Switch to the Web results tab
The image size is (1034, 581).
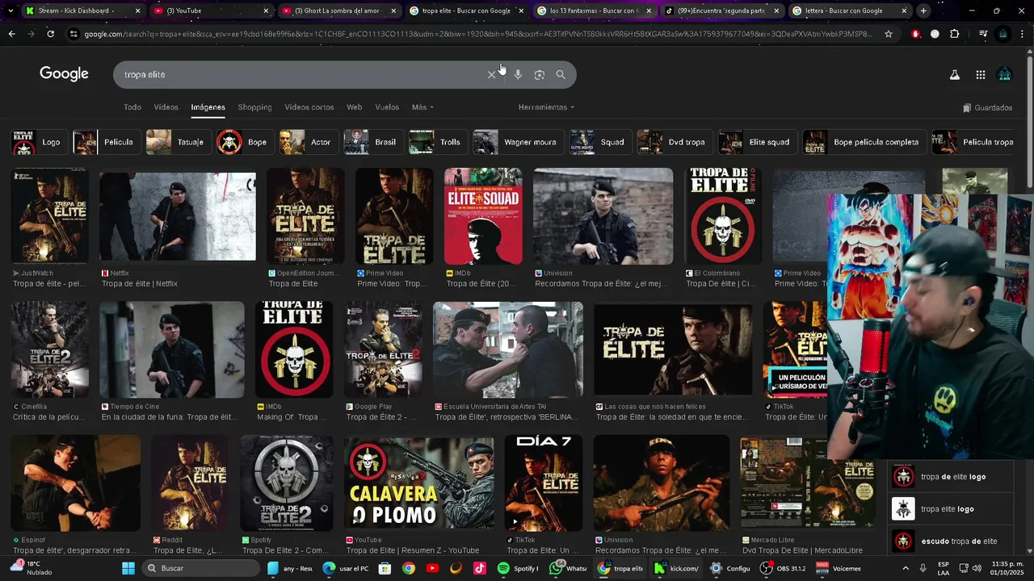[354, 107]
